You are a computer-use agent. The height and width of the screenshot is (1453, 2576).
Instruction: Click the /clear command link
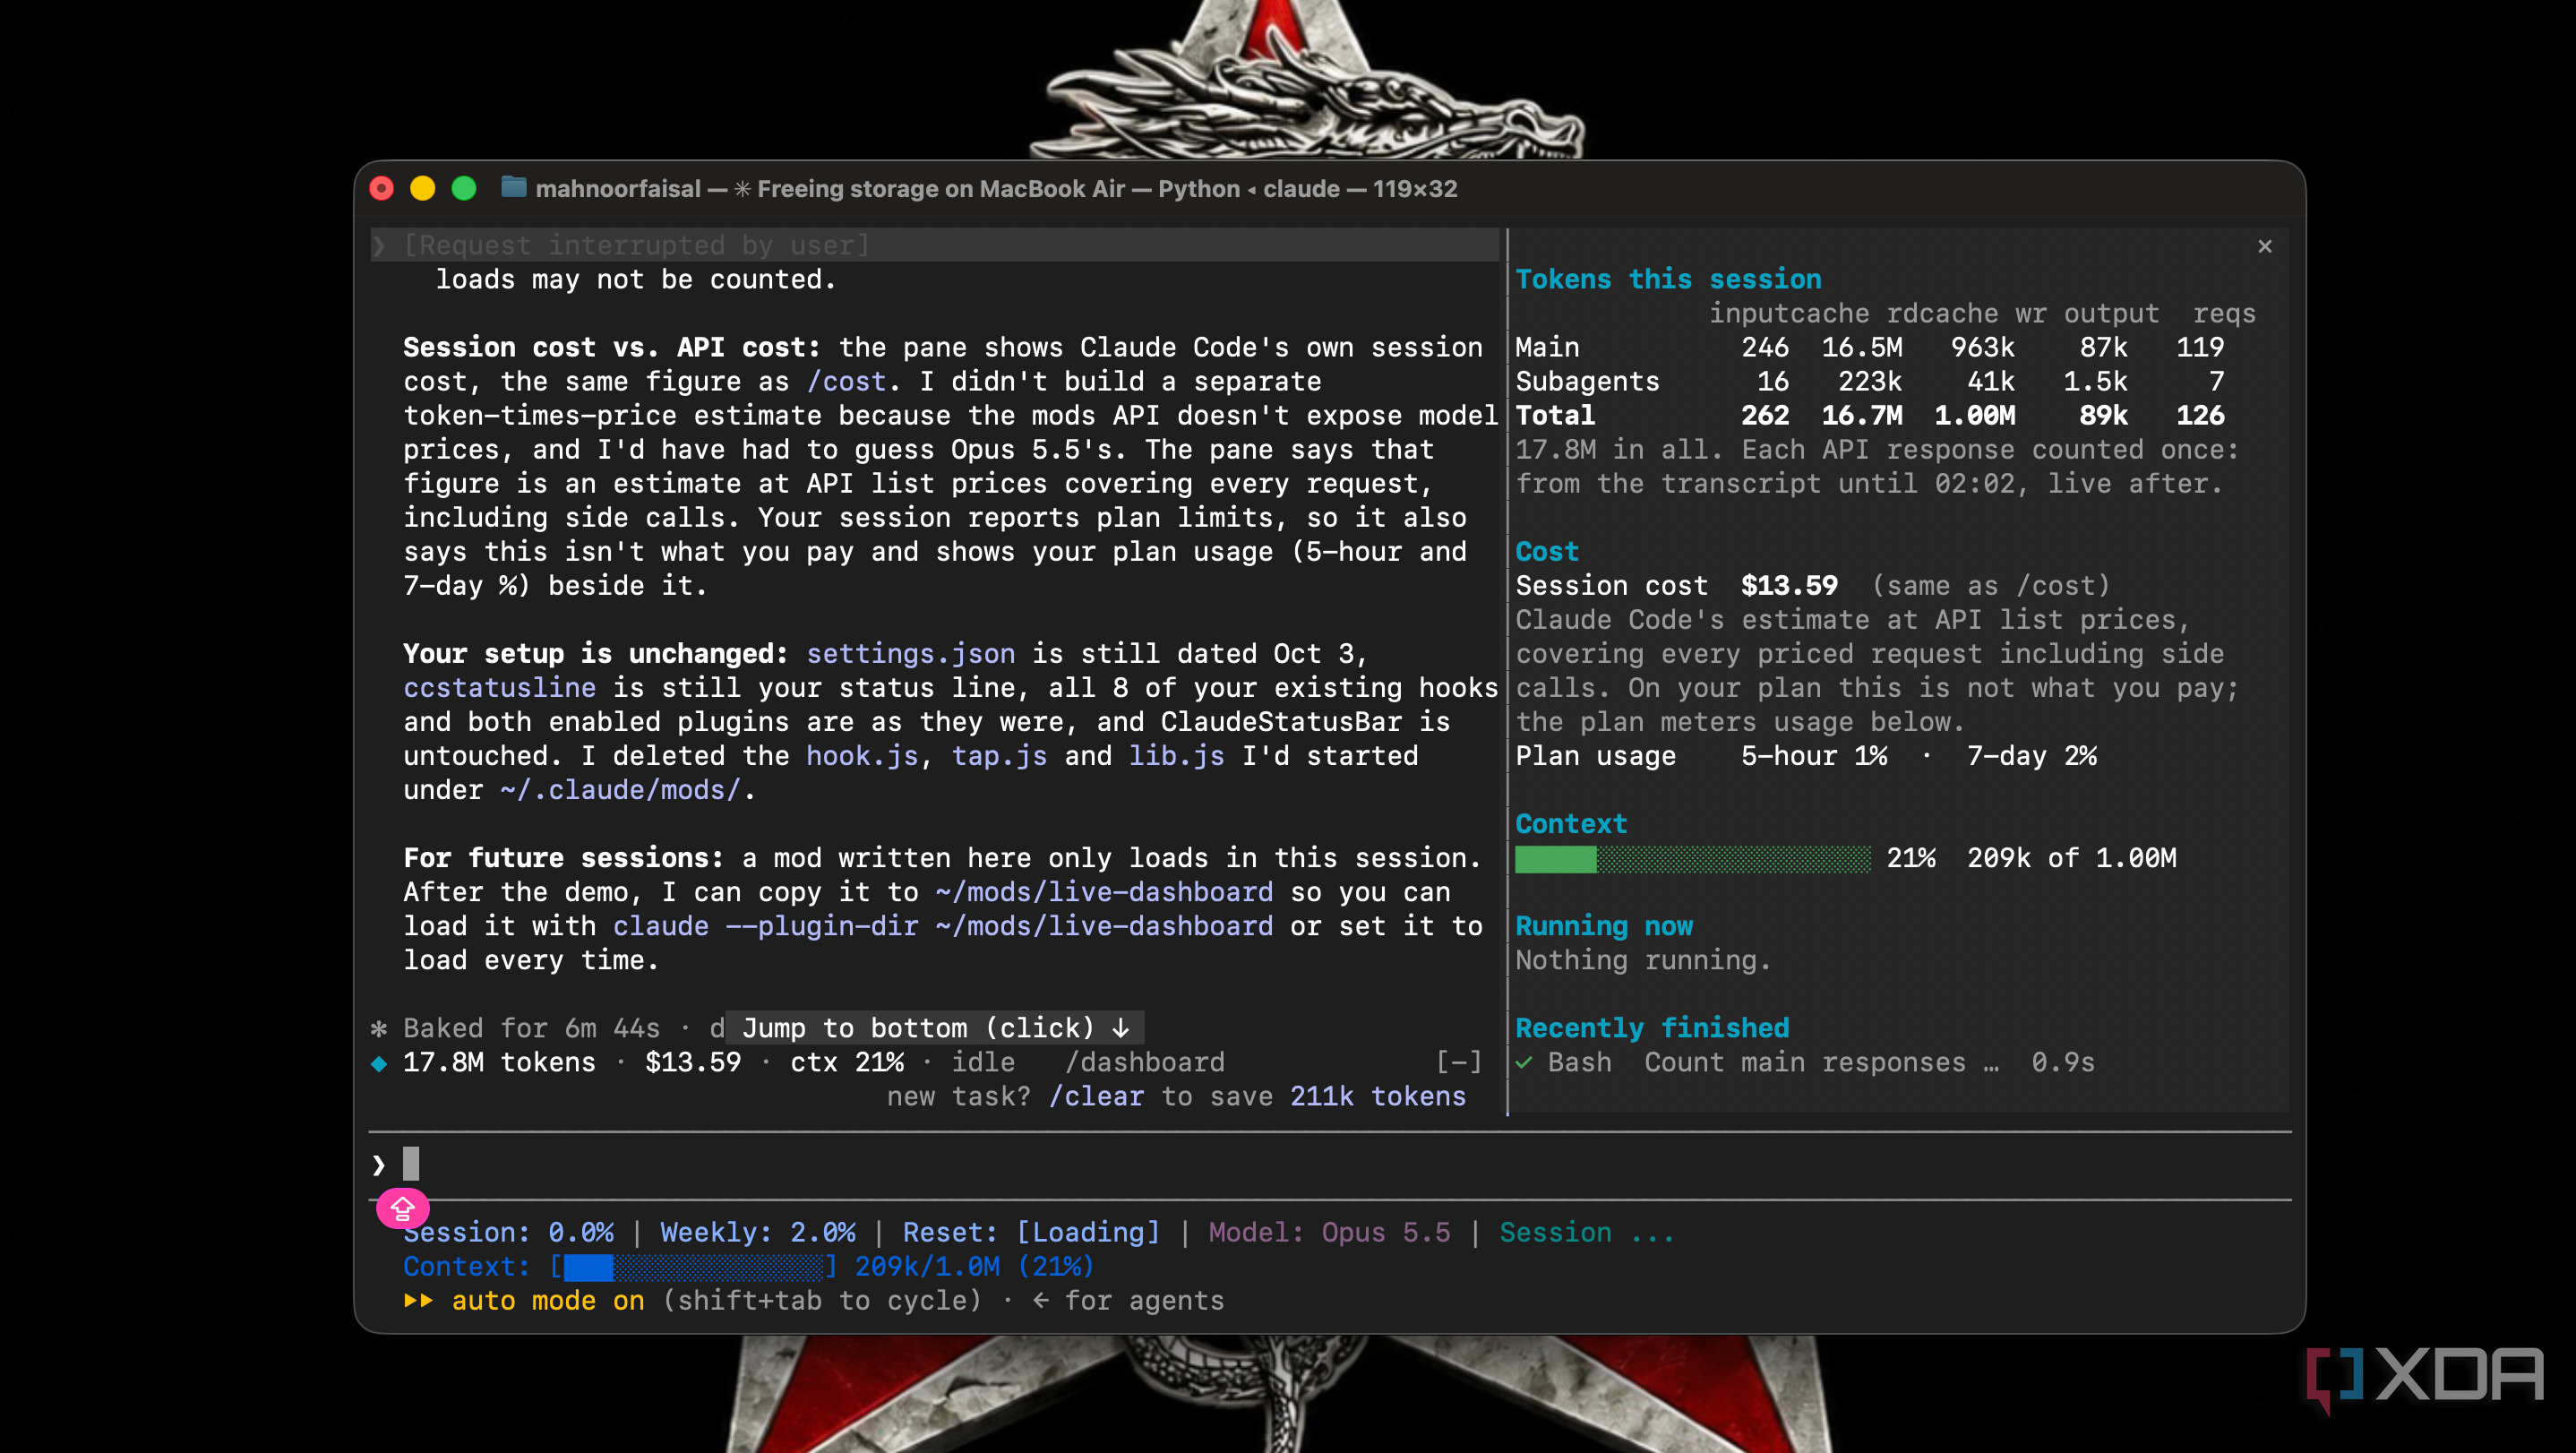pyautogui.click(x=1096, y=1096)
